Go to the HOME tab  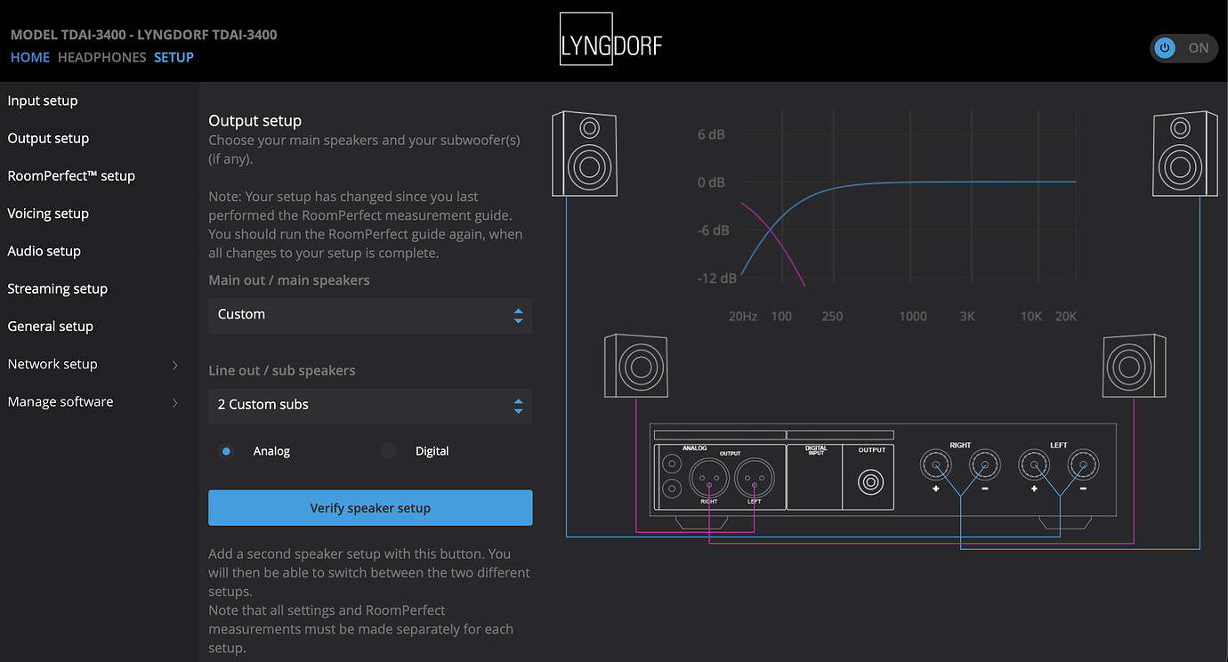coord(30,57)
